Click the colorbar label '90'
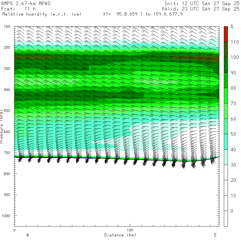The width and height of the screenshot is (241, 241). (233, 73)
